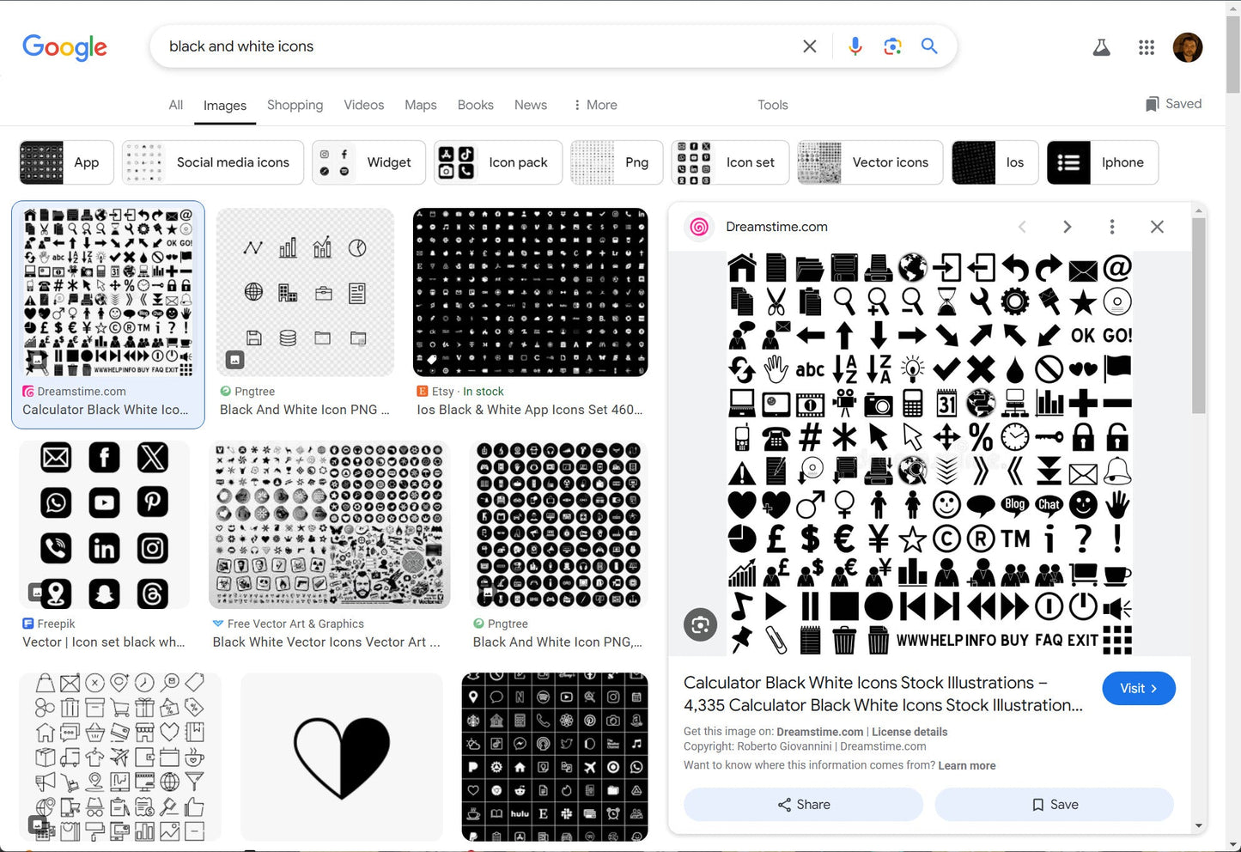
Task: Open Google Lens camera search icon
Action: click(x=892, y=46)
